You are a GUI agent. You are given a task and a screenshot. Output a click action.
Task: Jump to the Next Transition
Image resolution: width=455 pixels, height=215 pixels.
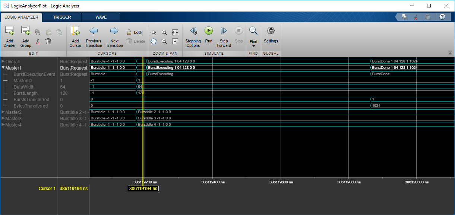pyautogui.click(x=114, y=32)
